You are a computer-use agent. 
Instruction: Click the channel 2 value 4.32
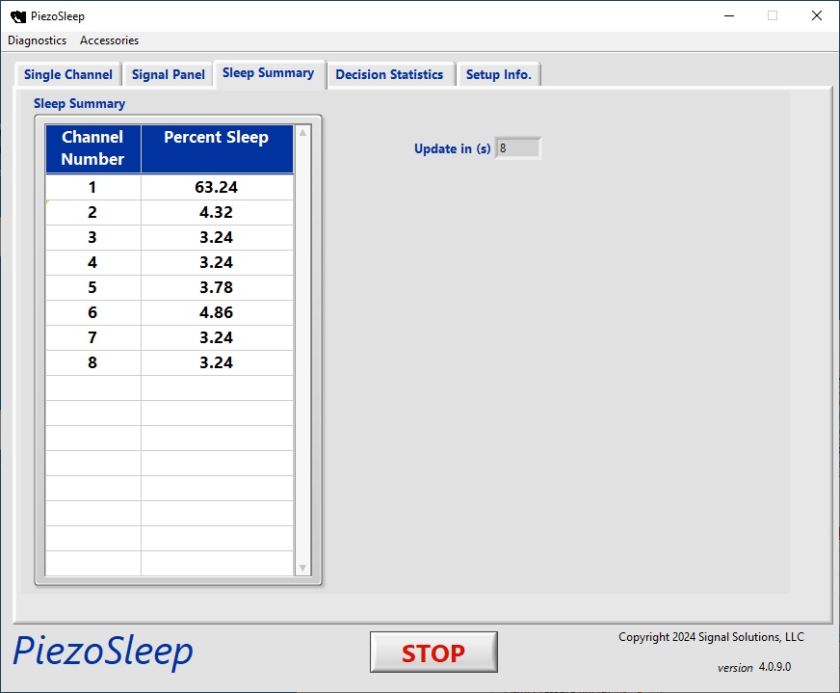pos(217,212)
